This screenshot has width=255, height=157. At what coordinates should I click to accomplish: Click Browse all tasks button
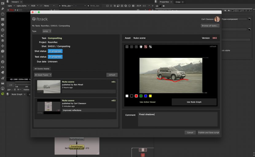coord(210,26)
